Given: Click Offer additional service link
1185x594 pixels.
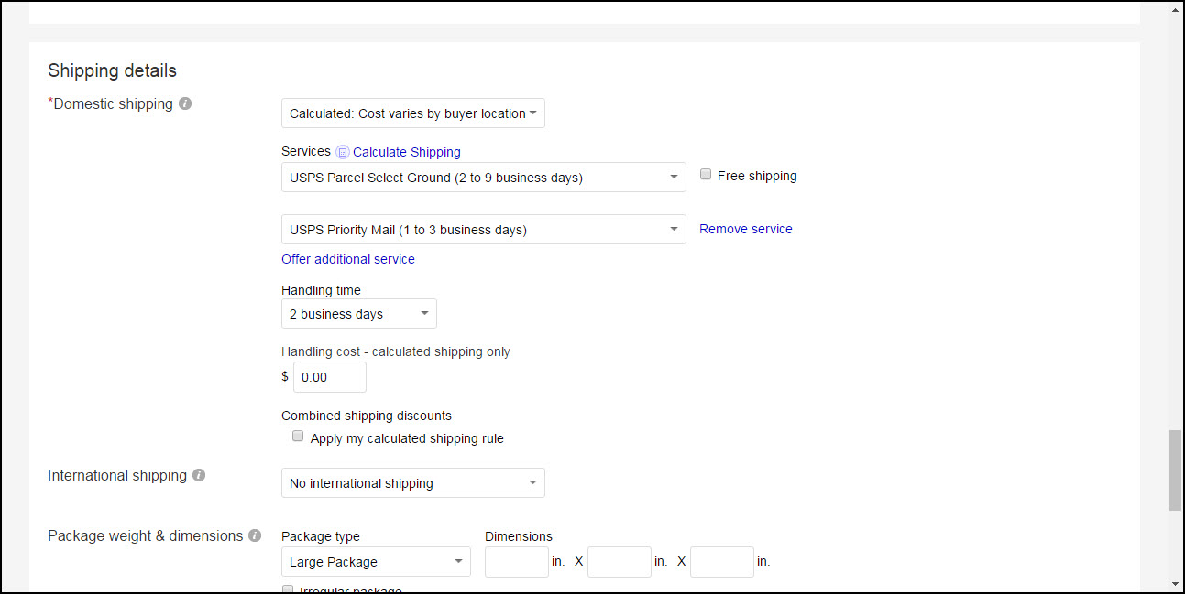Looking at the screenshot, I should pyautogui.click(x=347, y=259).
